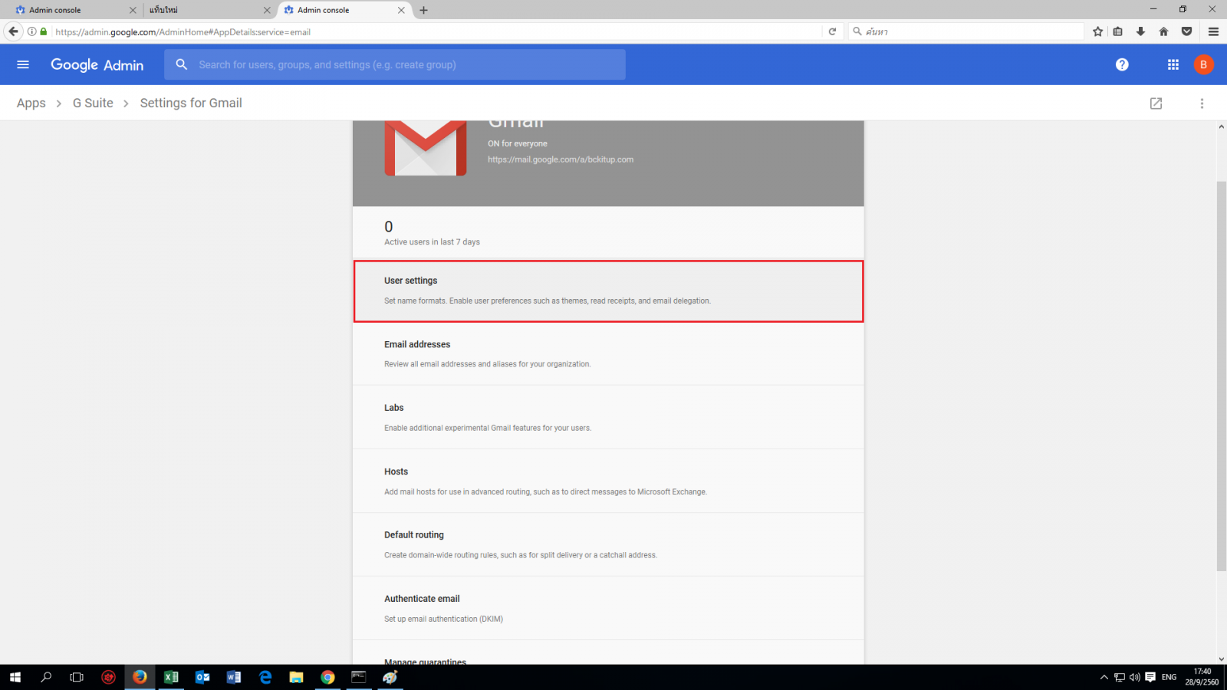Click the Google Admin search field
1227x690 pixels.
395,64
